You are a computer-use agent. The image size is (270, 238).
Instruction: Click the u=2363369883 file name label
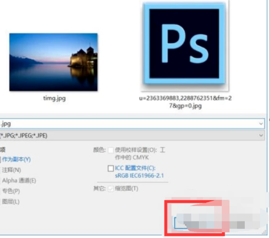point(185,102)
